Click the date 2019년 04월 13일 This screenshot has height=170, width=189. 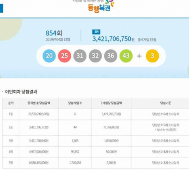[58, 39]
